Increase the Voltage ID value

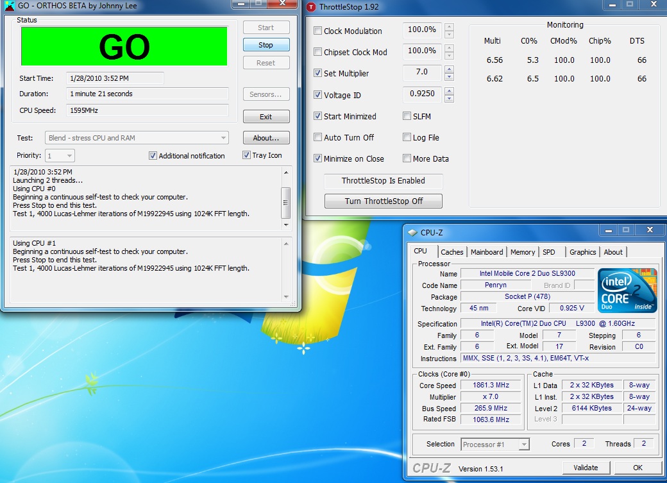tap(449, 91)
